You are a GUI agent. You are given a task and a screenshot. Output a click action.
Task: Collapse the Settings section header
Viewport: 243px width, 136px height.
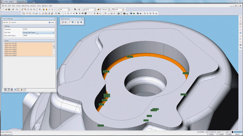click(x=29, y=26)
